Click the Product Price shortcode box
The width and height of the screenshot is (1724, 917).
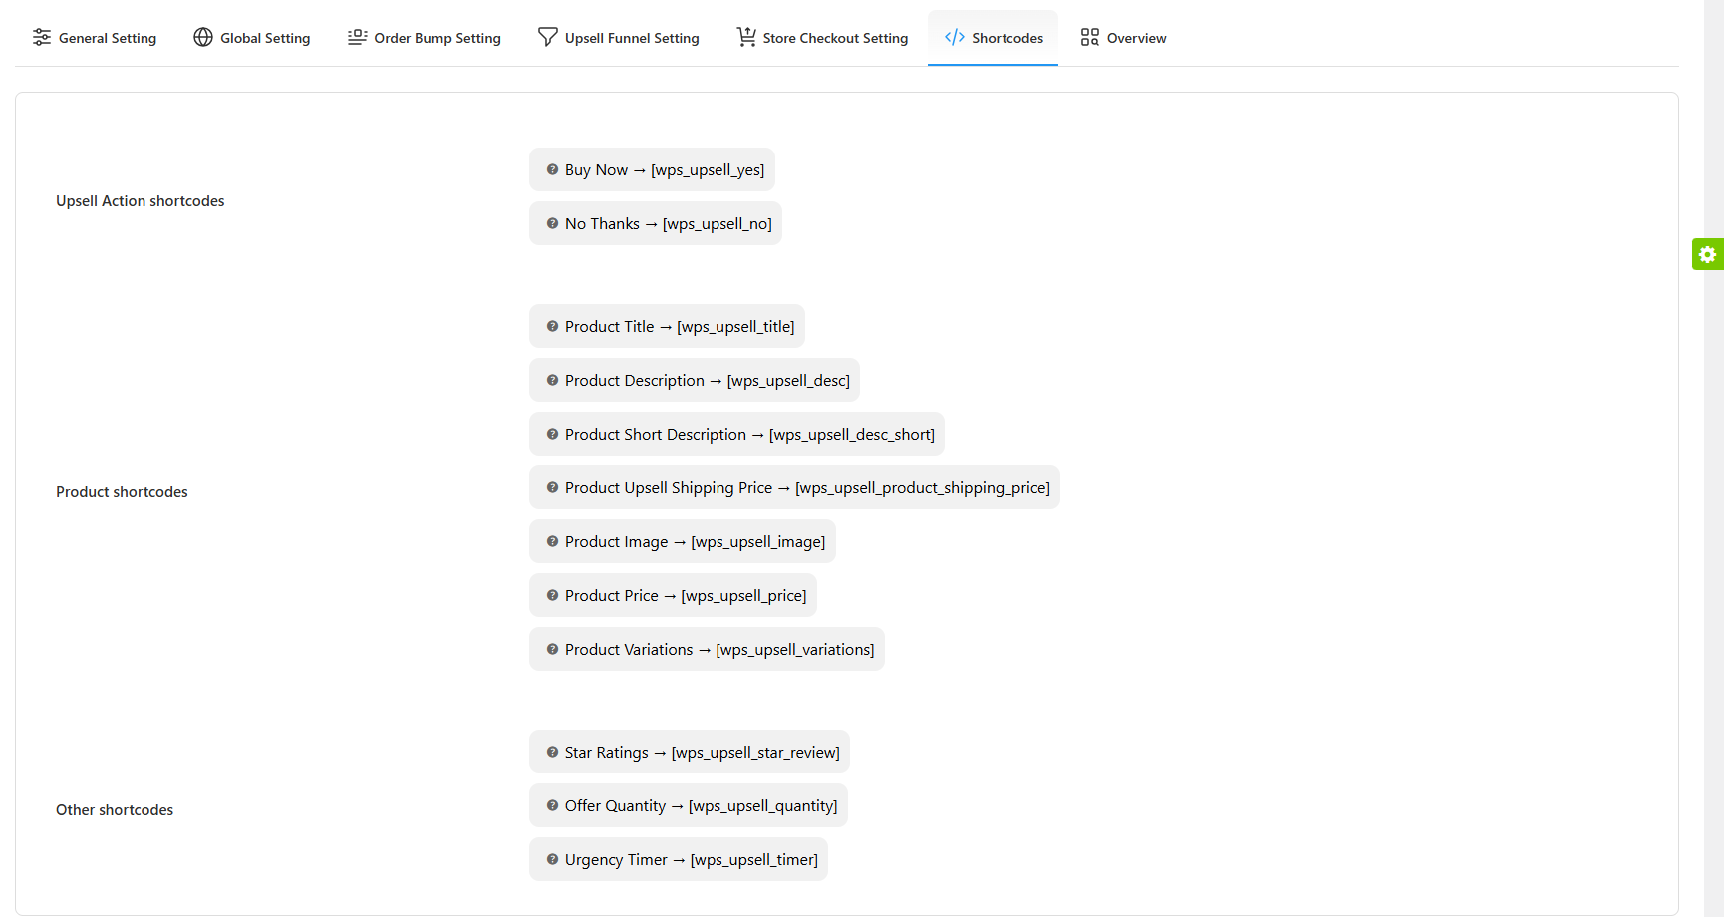click(674, 596)
